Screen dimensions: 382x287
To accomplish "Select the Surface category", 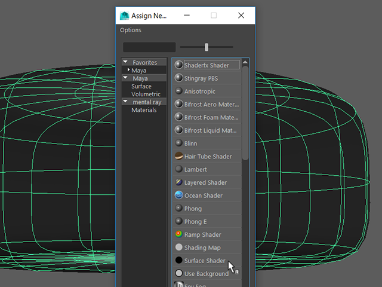I will pos(141,86).
